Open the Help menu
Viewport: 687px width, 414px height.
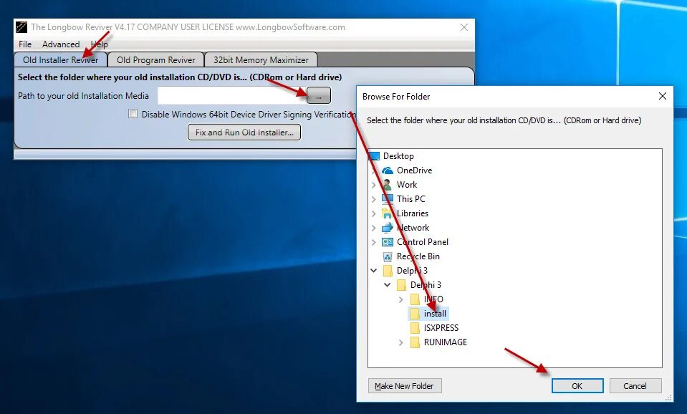coord(100,44)
